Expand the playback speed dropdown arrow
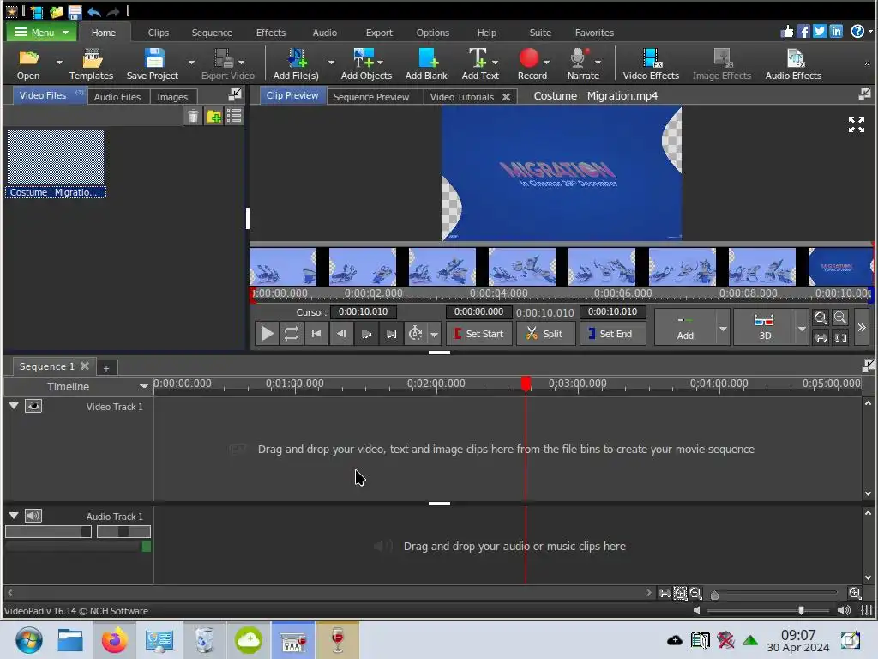Image resolution: width=878 pixels, height=659 pixels. tap(434, 334)
